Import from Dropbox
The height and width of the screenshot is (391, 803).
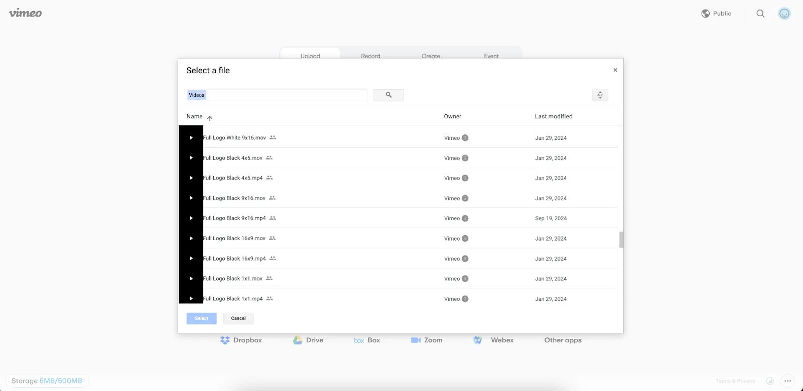[x=241, y=340]
